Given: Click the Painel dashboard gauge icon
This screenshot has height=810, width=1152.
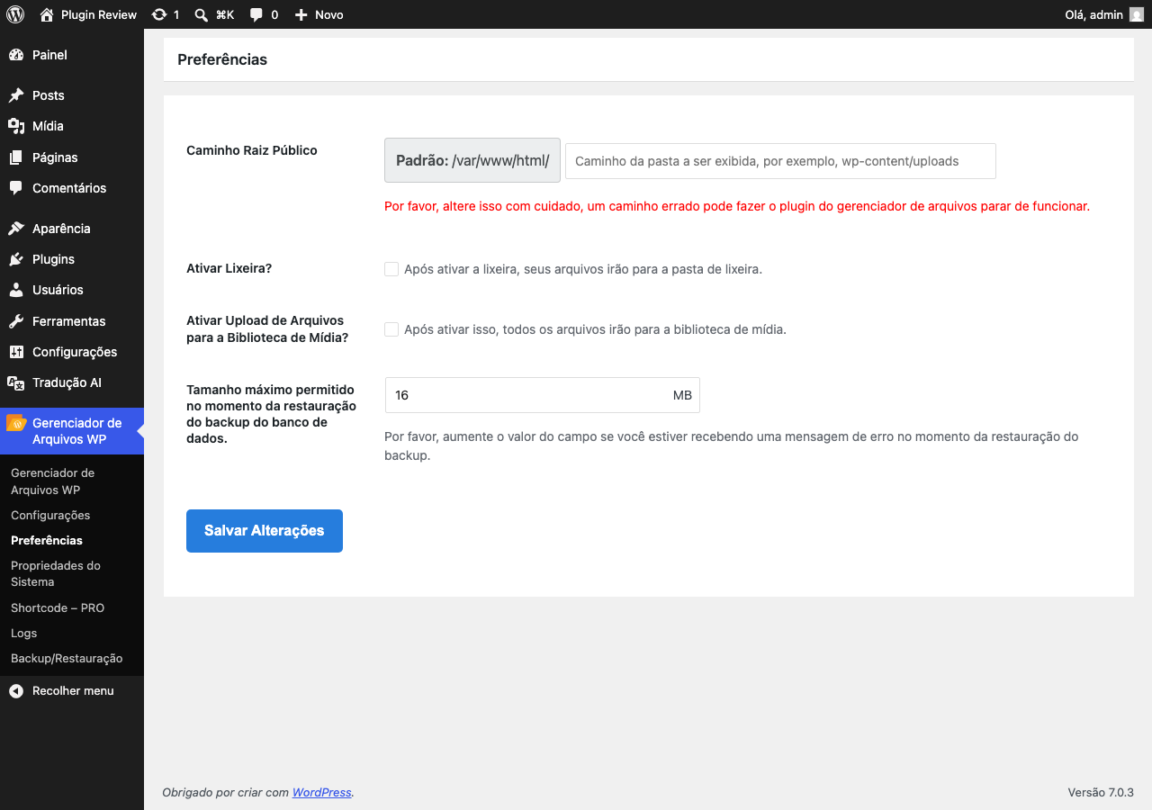Looking at the screenshot, I should click(16, 55).
